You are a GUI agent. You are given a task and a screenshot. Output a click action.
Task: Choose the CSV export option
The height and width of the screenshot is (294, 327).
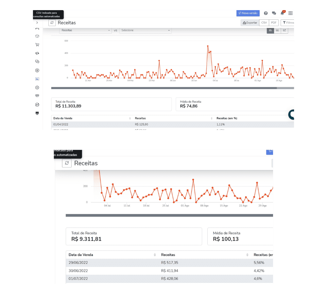coord(264,23)
